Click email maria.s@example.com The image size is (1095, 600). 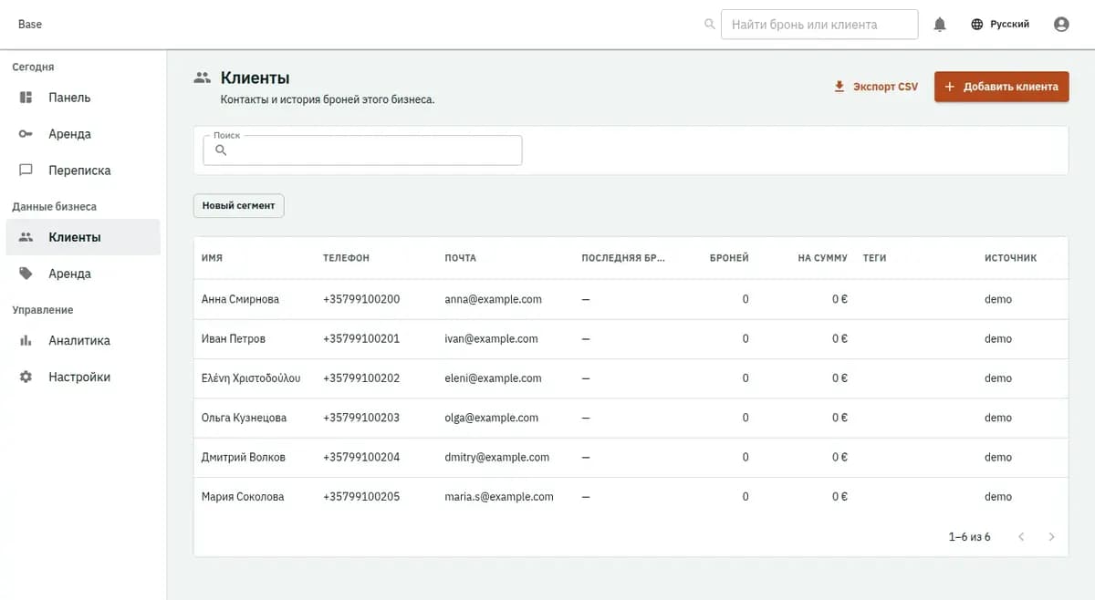pyautogui.click(x=499, y=497)
